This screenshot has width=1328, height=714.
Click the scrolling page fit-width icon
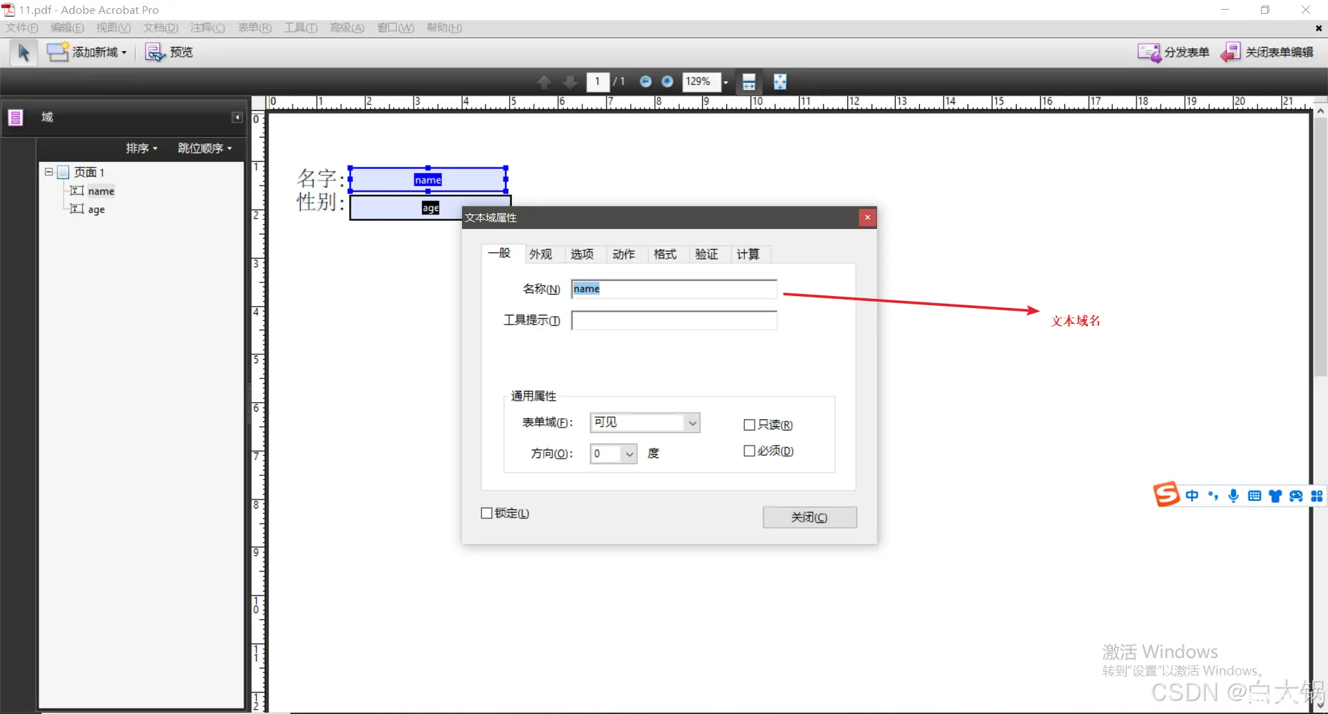(749, 82)
